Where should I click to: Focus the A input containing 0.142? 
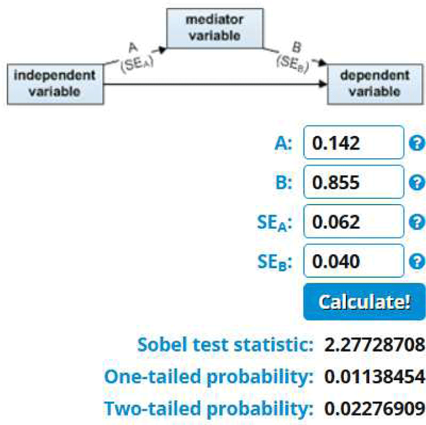[354, 143]
